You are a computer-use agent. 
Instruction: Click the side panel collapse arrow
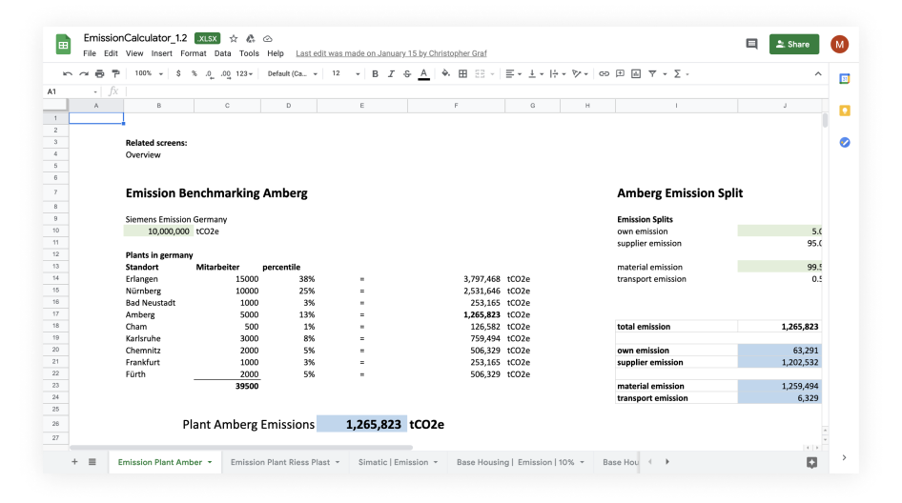coord(844,457)
